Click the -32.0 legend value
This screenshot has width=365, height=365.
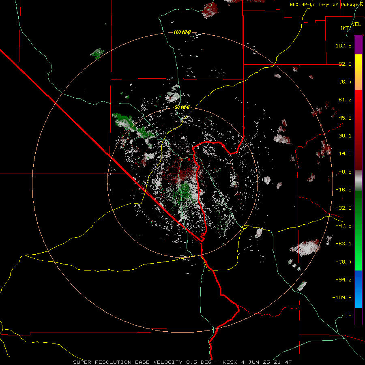[344, 208]
